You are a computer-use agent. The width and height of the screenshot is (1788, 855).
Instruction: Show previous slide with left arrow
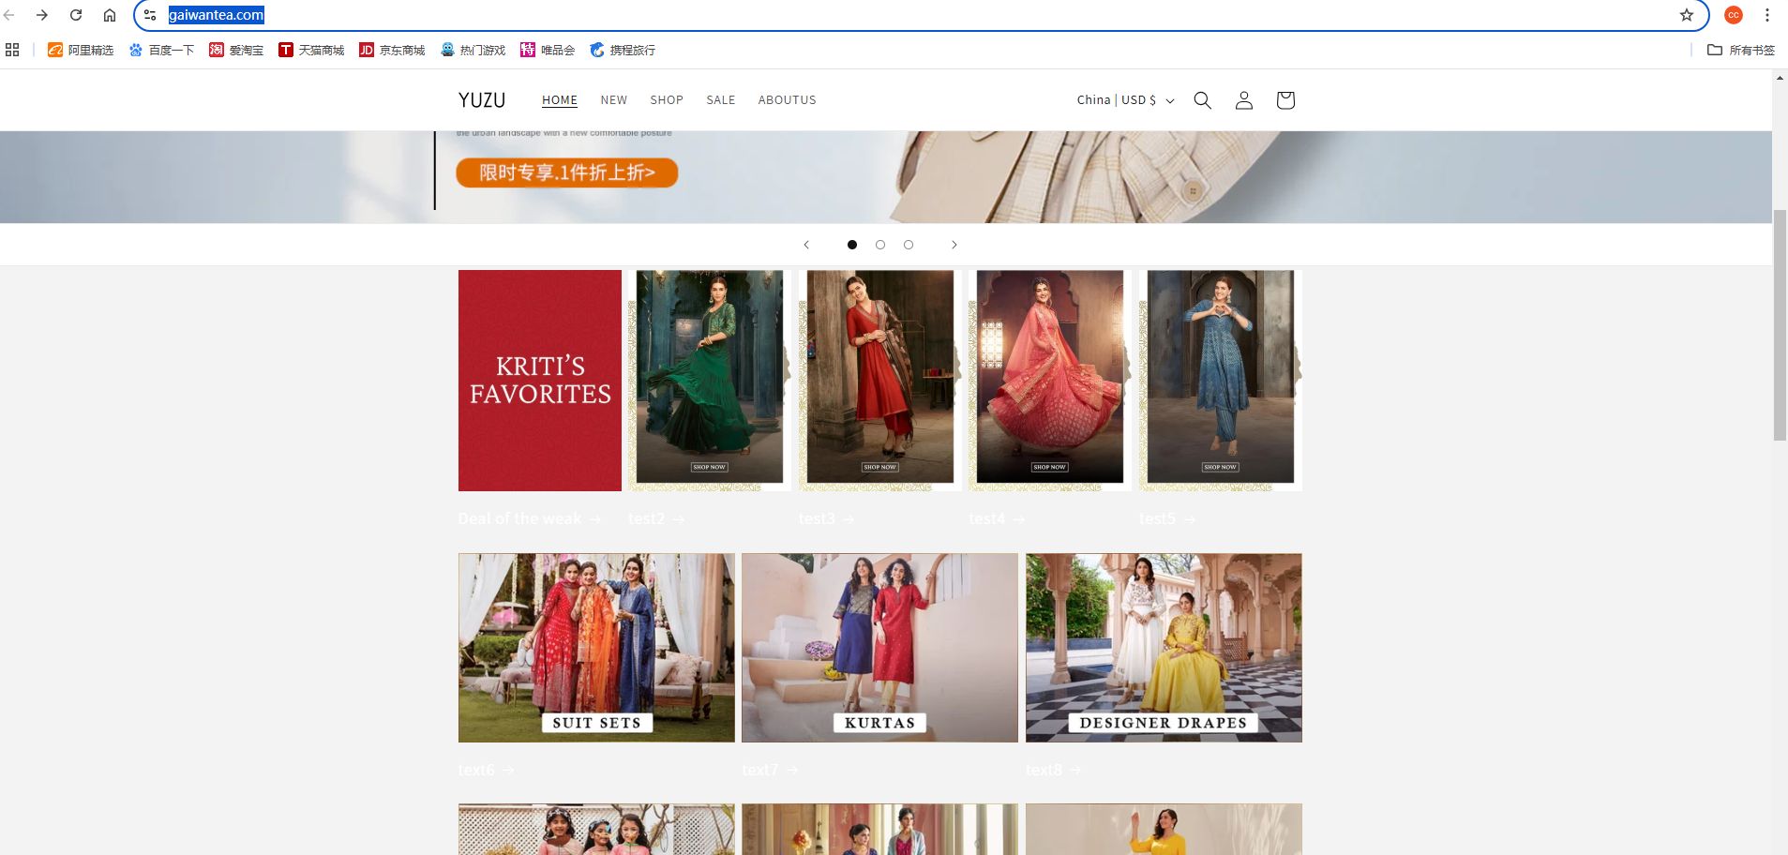(x=806, y=245)
